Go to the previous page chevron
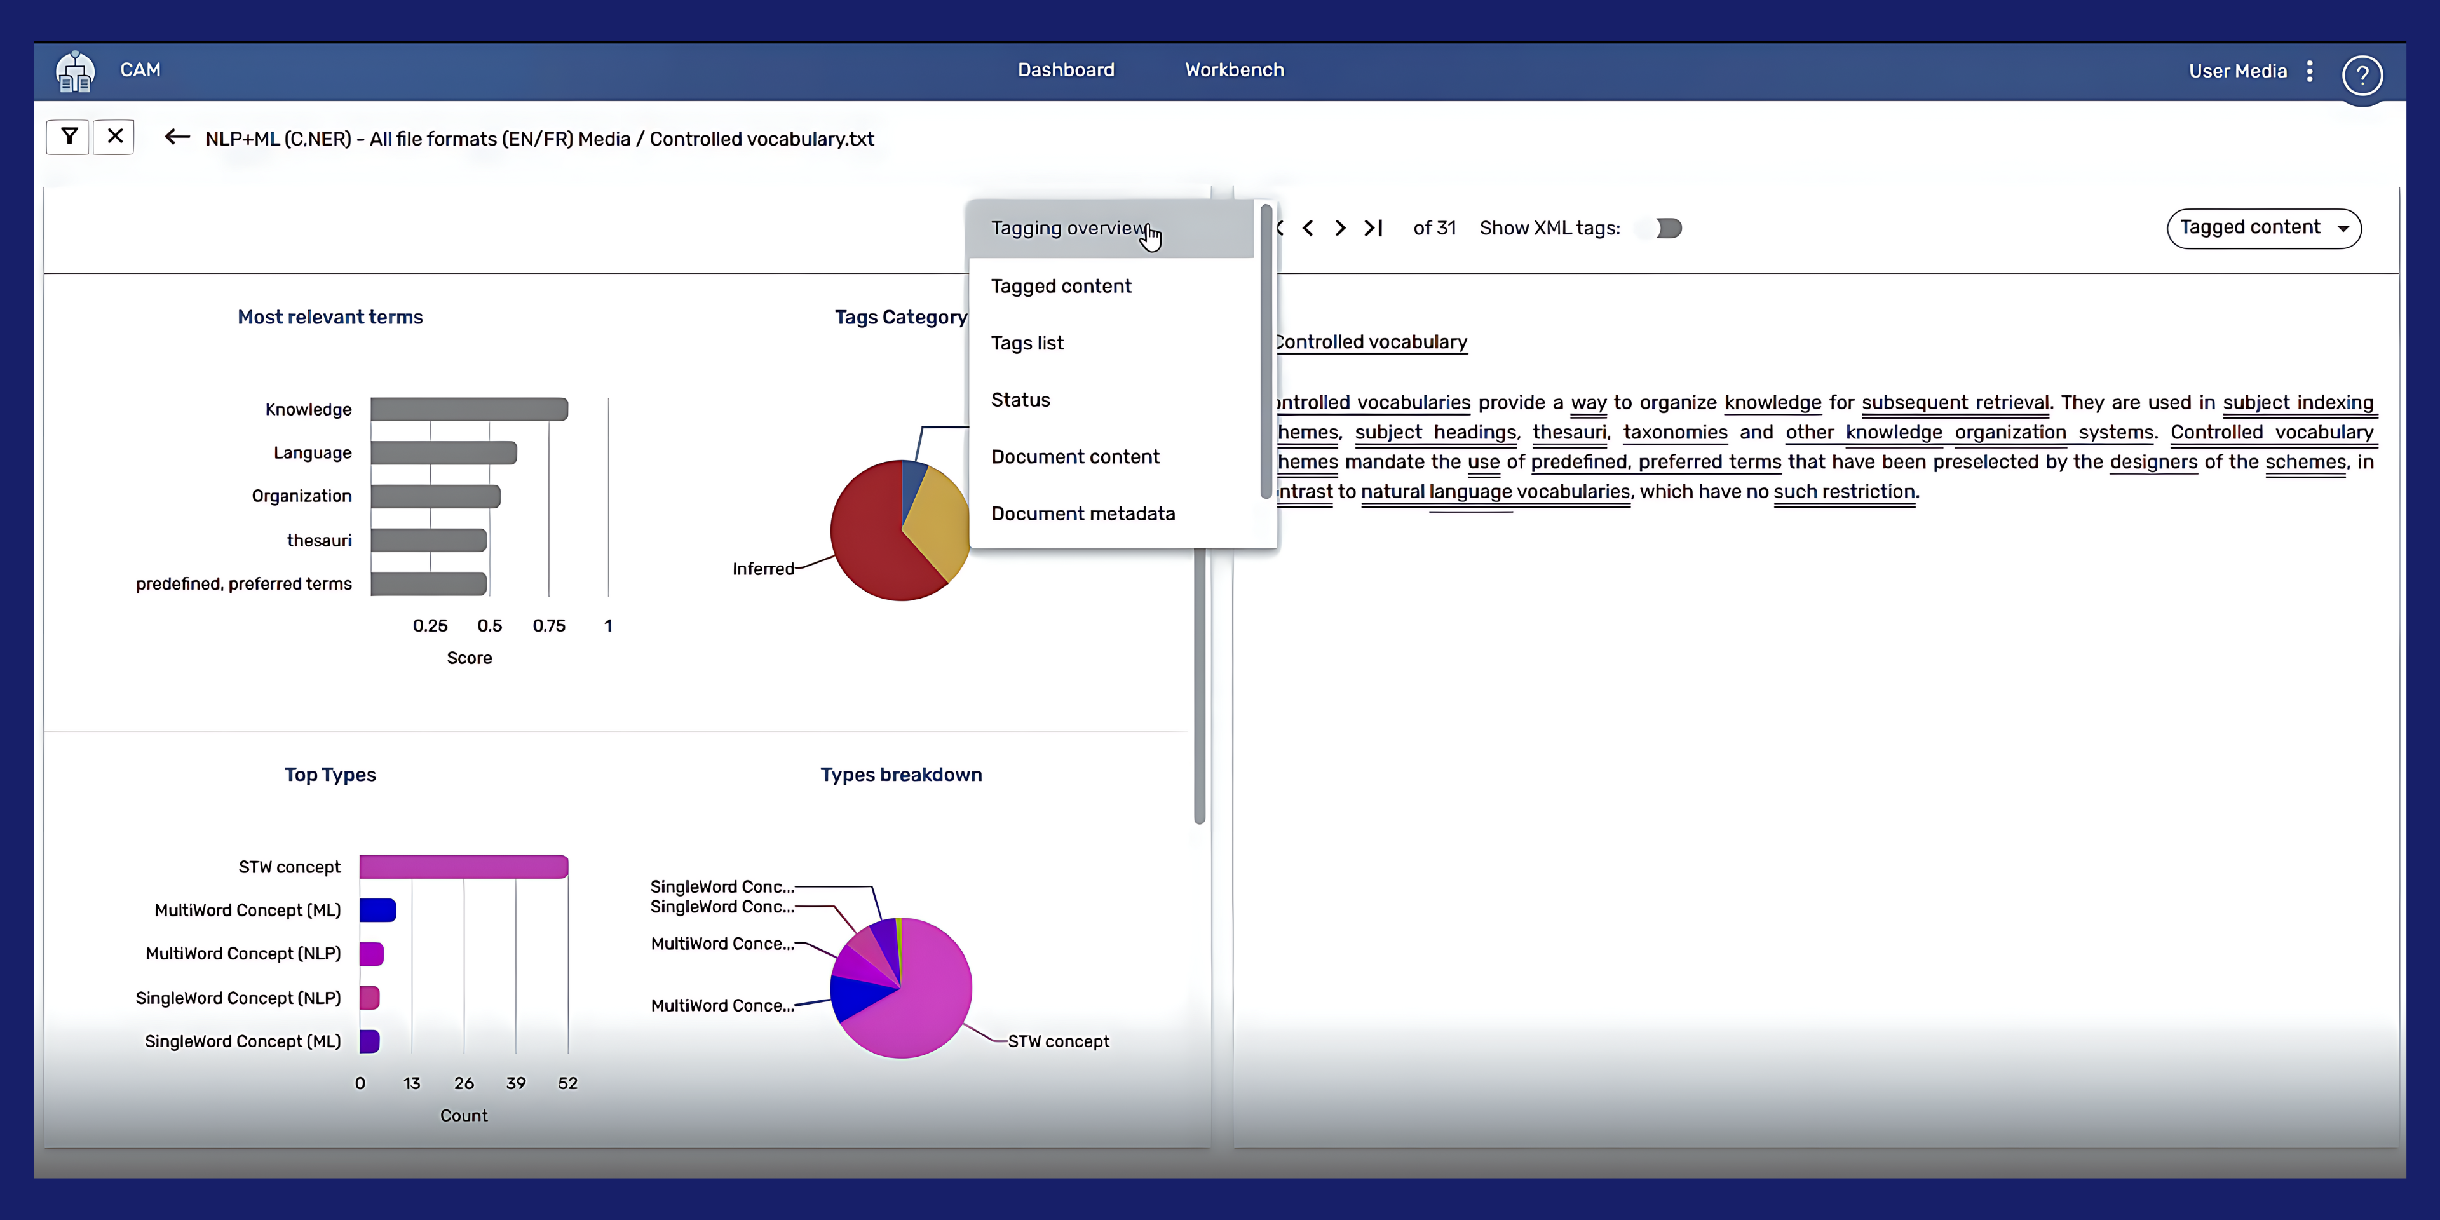 [1308, 228]
